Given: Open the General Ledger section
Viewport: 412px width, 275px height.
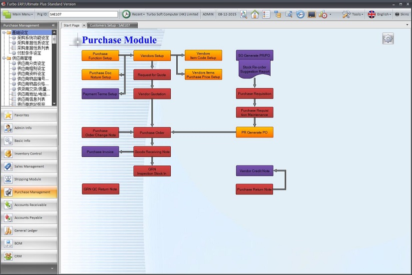Looking at the screenshot, I should tap(29, 230).
